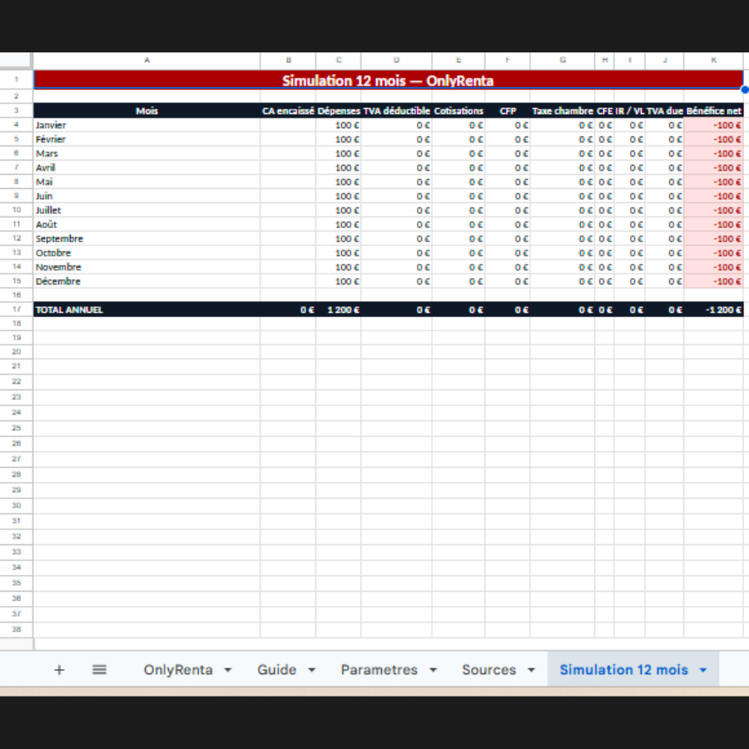Screen dimensions: 749x749
Task: Switch to the Sources sheet tab
Action: 489,670
